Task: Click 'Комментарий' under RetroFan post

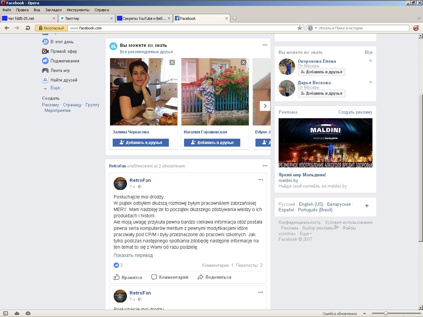Action: [170, 277]
